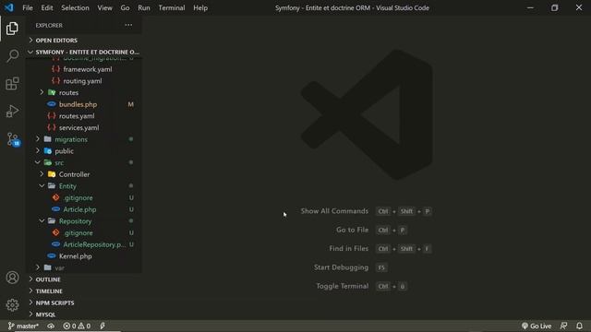Viewport: 591px width, 332px height.
Task: Open the View menu
Action: (x=104, y=7)
